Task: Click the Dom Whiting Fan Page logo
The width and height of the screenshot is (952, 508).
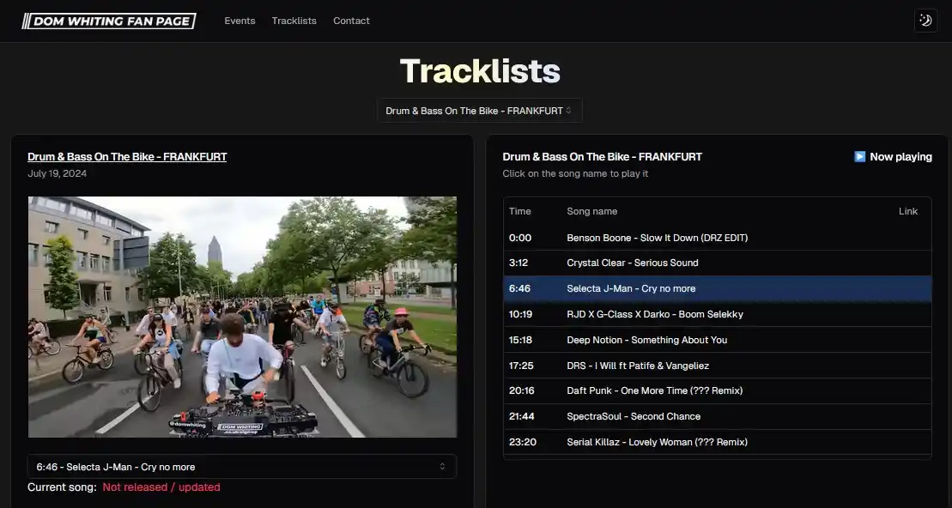Action: (x=108, y=20)
